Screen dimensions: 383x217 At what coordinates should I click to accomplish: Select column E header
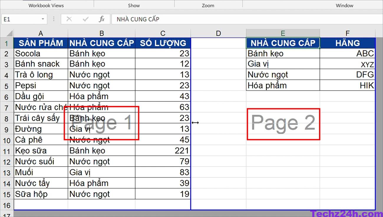pos(283,33)
